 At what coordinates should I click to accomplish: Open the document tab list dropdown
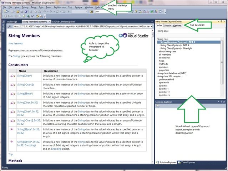click(152, 22)
